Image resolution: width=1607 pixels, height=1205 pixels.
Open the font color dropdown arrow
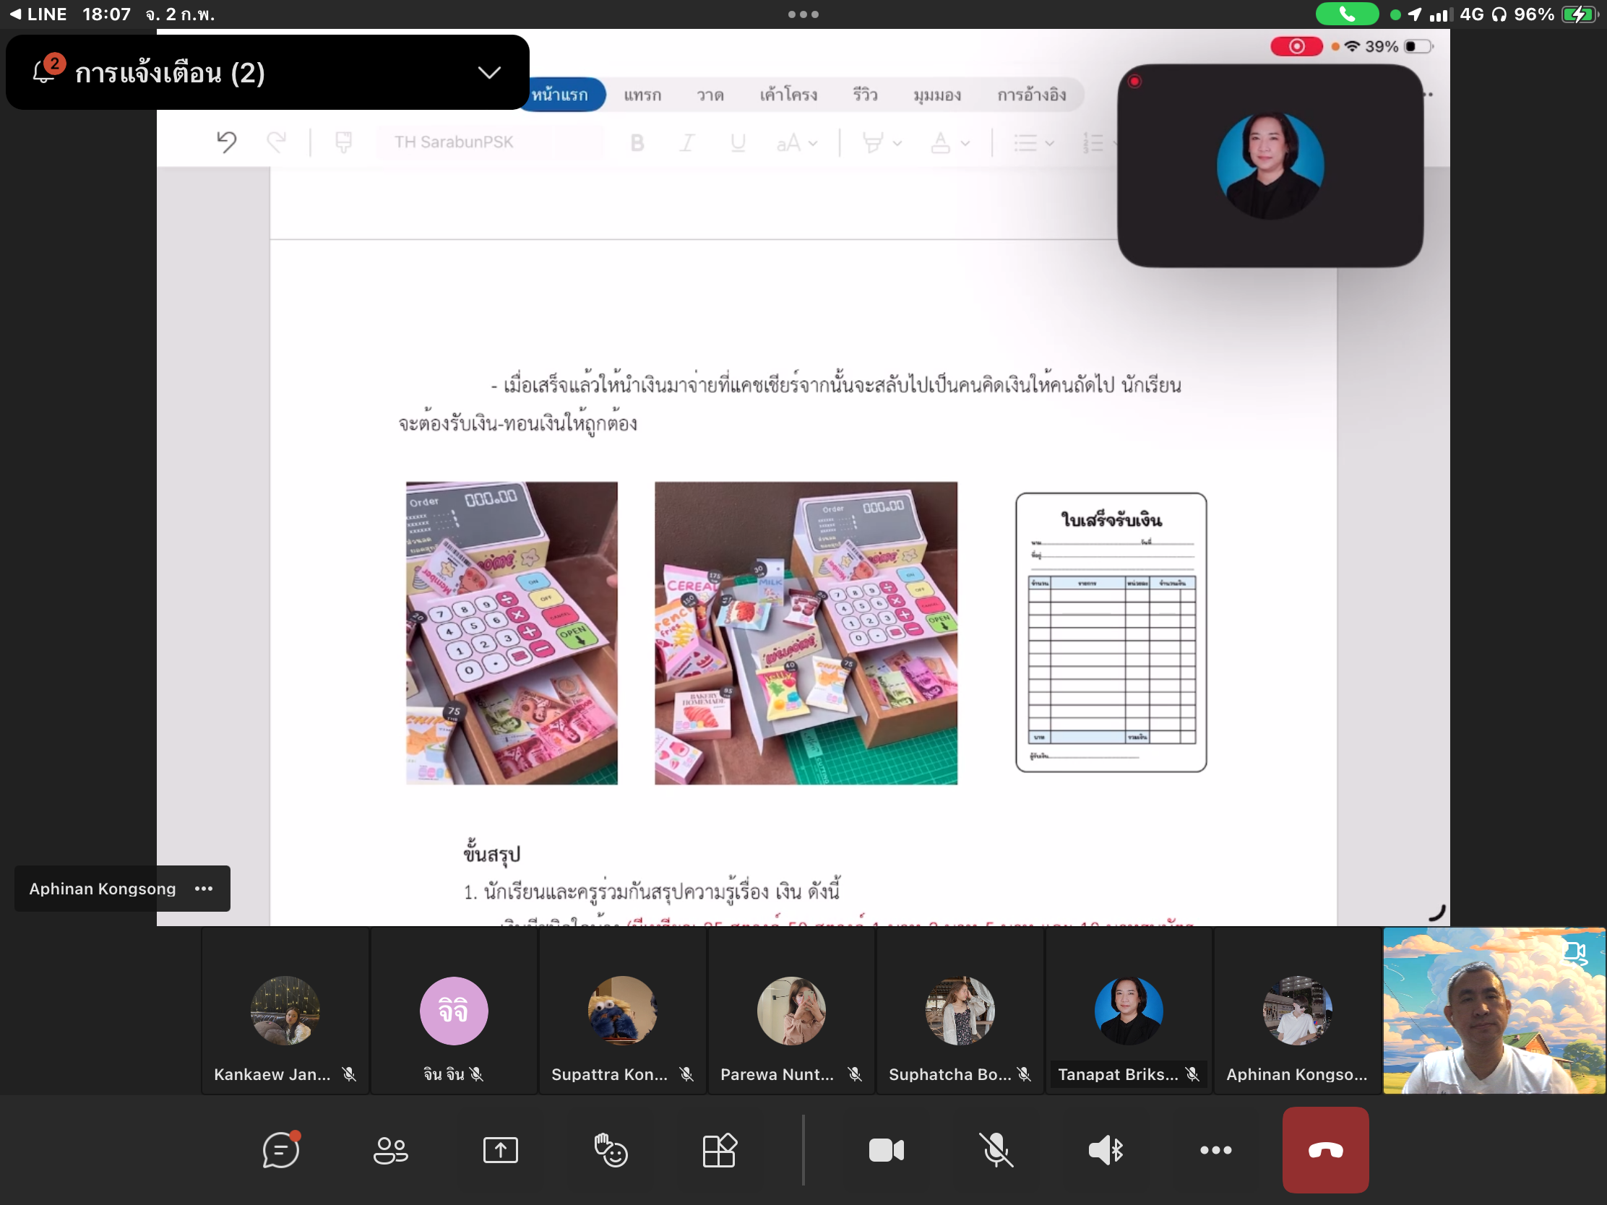[x=965, y=143]
